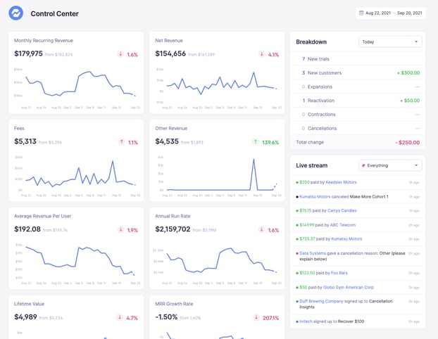
Task: Click the +$300.00 new customers amount
Action: (408, 73)
